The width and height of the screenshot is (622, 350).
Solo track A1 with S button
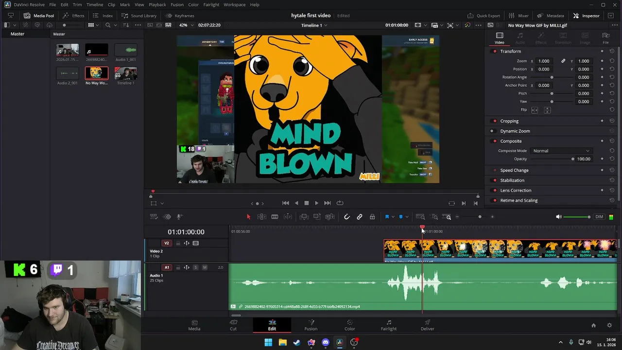tap(196, 267)
